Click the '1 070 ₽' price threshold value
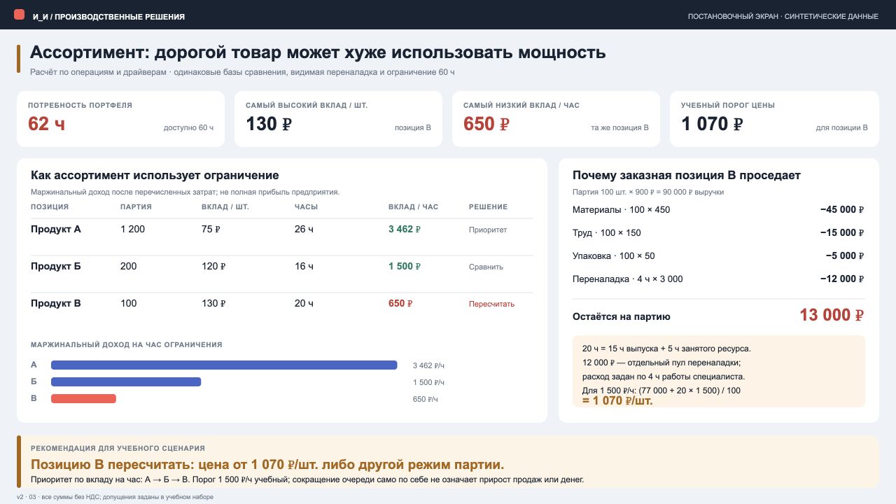Viewport: 896px width, 504px height. (712, 124)
